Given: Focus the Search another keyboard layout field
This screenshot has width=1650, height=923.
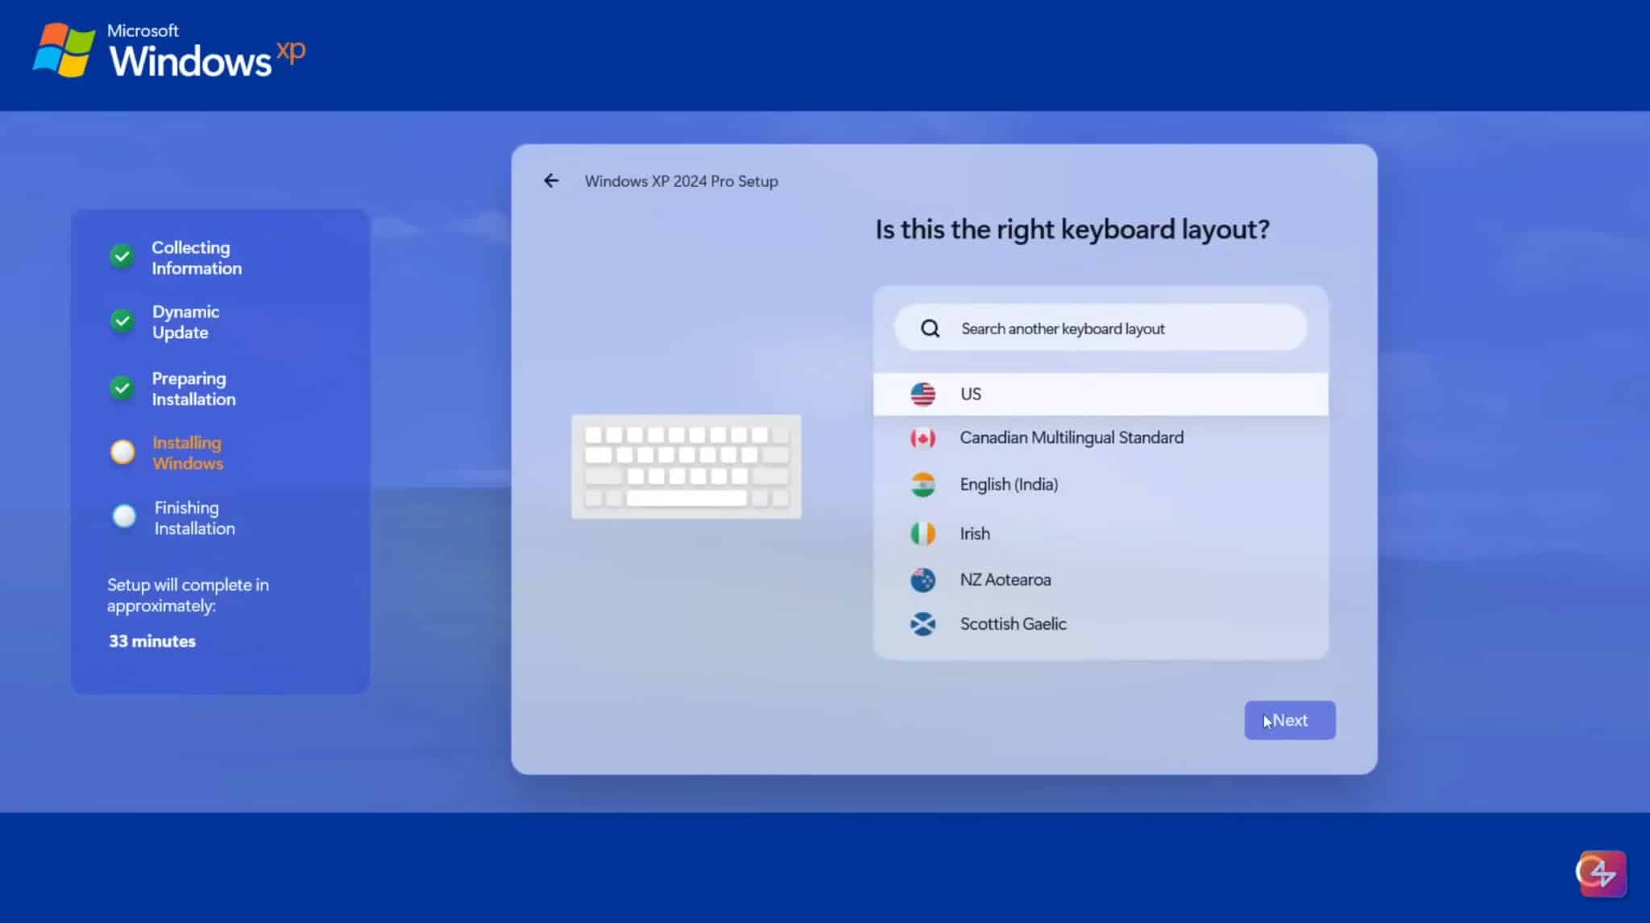Looking at the screenshot, I should [x=1101, y=328].
